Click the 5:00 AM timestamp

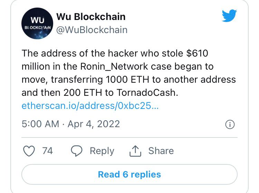[x=40, y=124]
